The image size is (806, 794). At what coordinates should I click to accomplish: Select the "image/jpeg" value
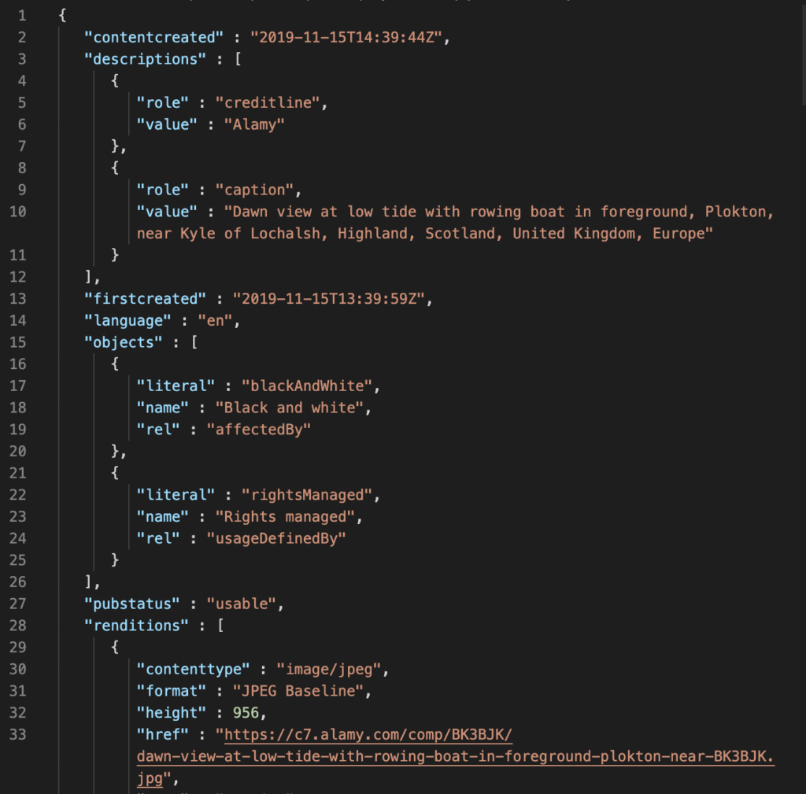[x=328, y=669]
